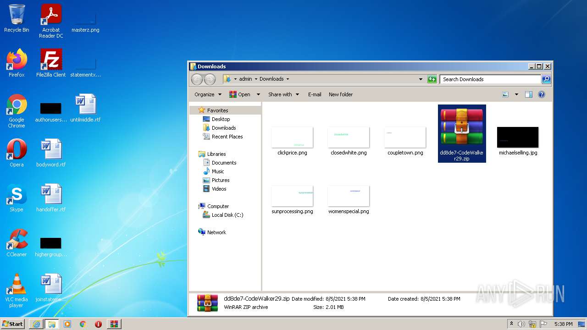Open Music library
587x330 pixels.
point(218,171)
